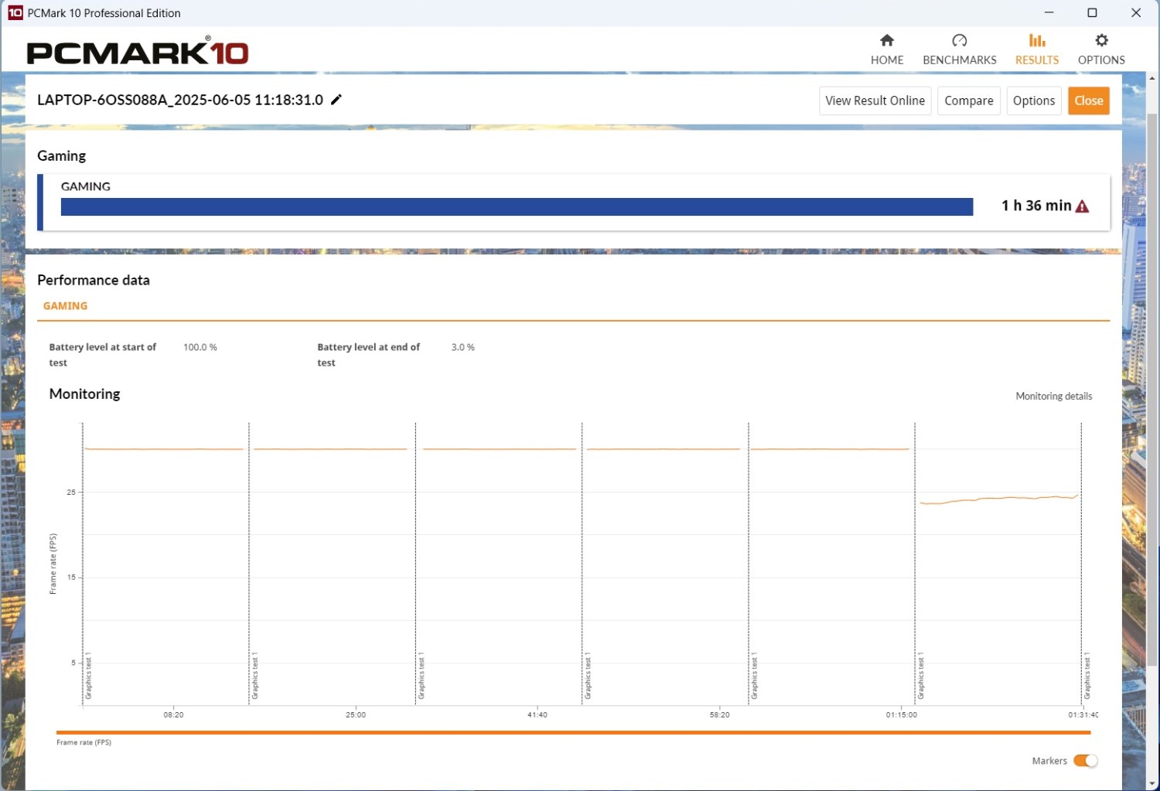Open Monitoring details link

click(x=1054, y=396)
